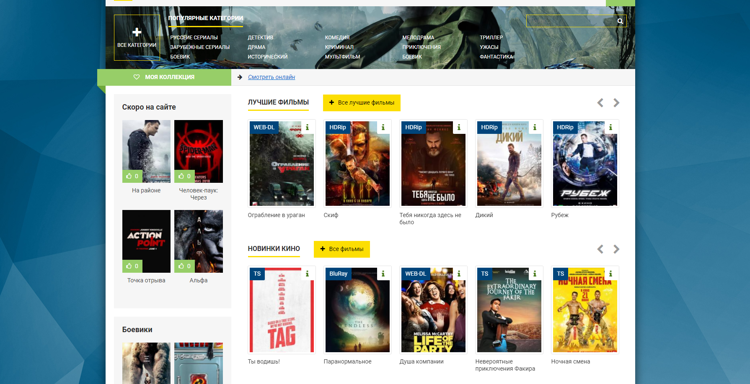
Task: Open the Скиф movie poster
Action: pyautogui.click(x=357, y=164)
